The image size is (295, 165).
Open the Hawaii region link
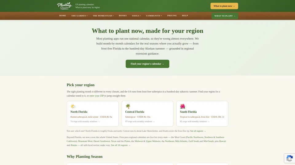(222, 141)
